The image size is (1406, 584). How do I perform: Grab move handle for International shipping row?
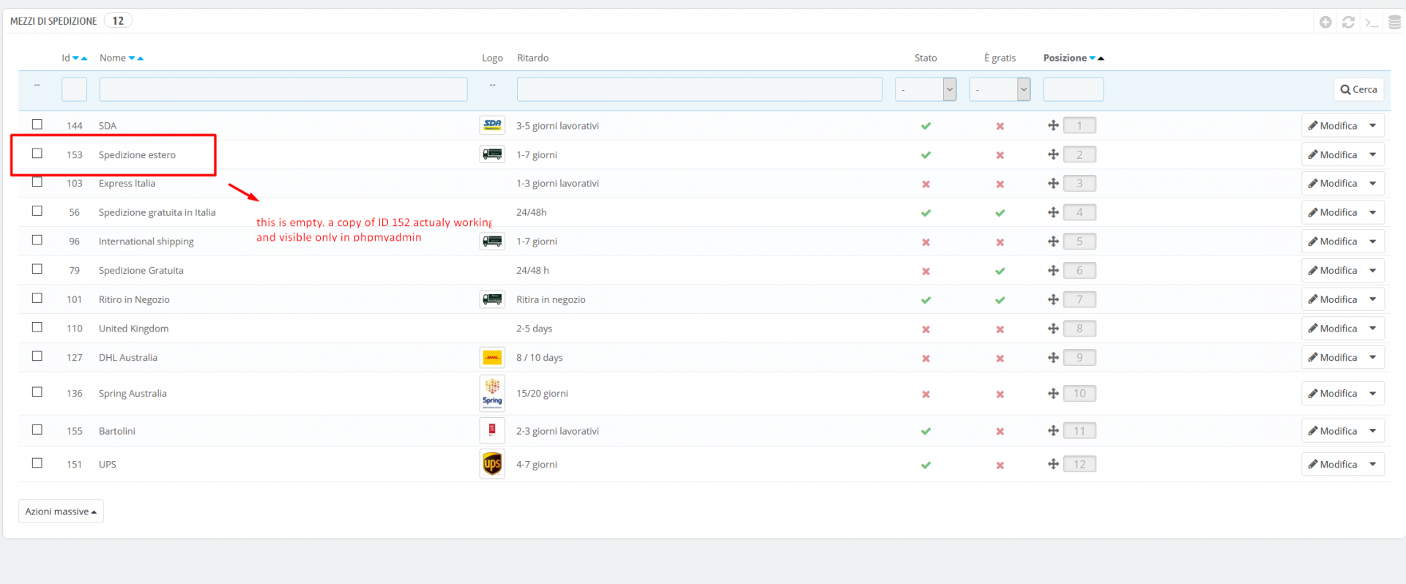coord(1053,241)
